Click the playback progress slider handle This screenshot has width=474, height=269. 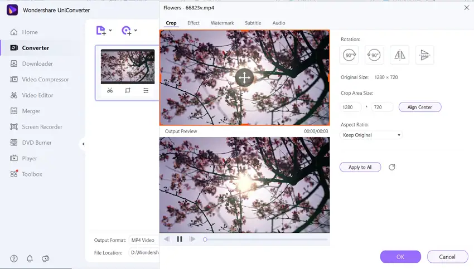point(205,239)
